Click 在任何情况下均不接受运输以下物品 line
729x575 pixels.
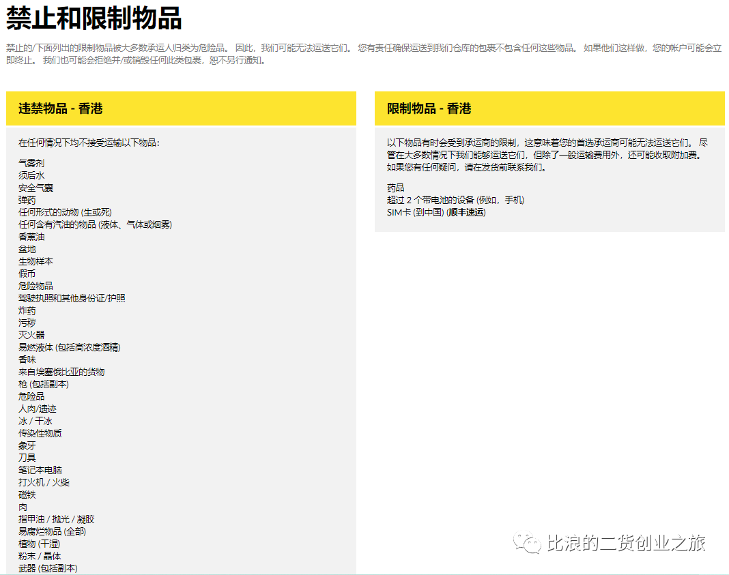[89, 143]
